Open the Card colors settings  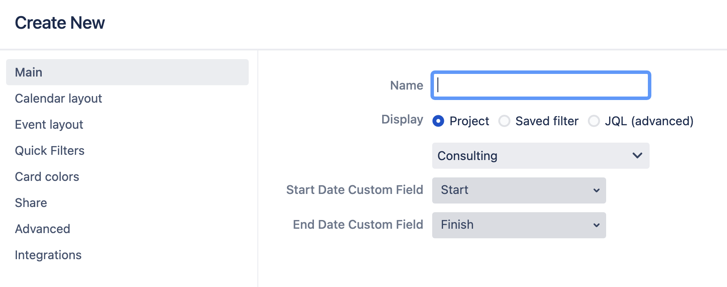[47, 177]
